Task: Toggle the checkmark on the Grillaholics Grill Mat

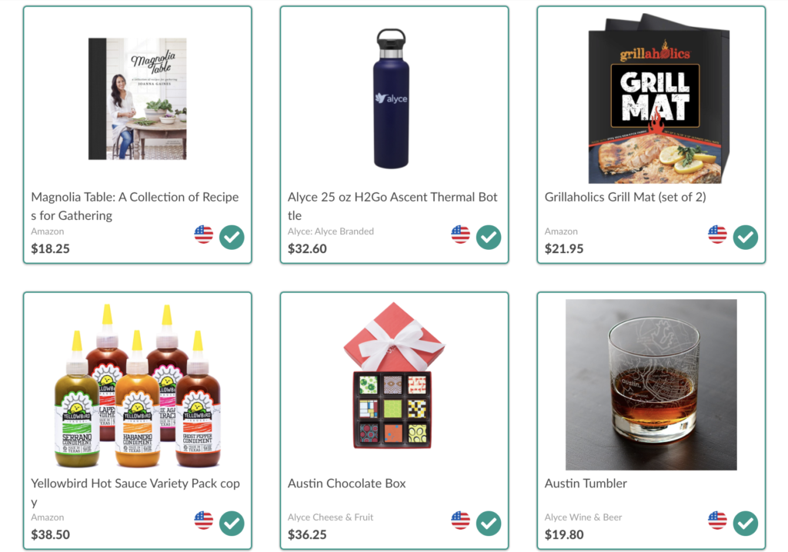Action: [745, 236]
